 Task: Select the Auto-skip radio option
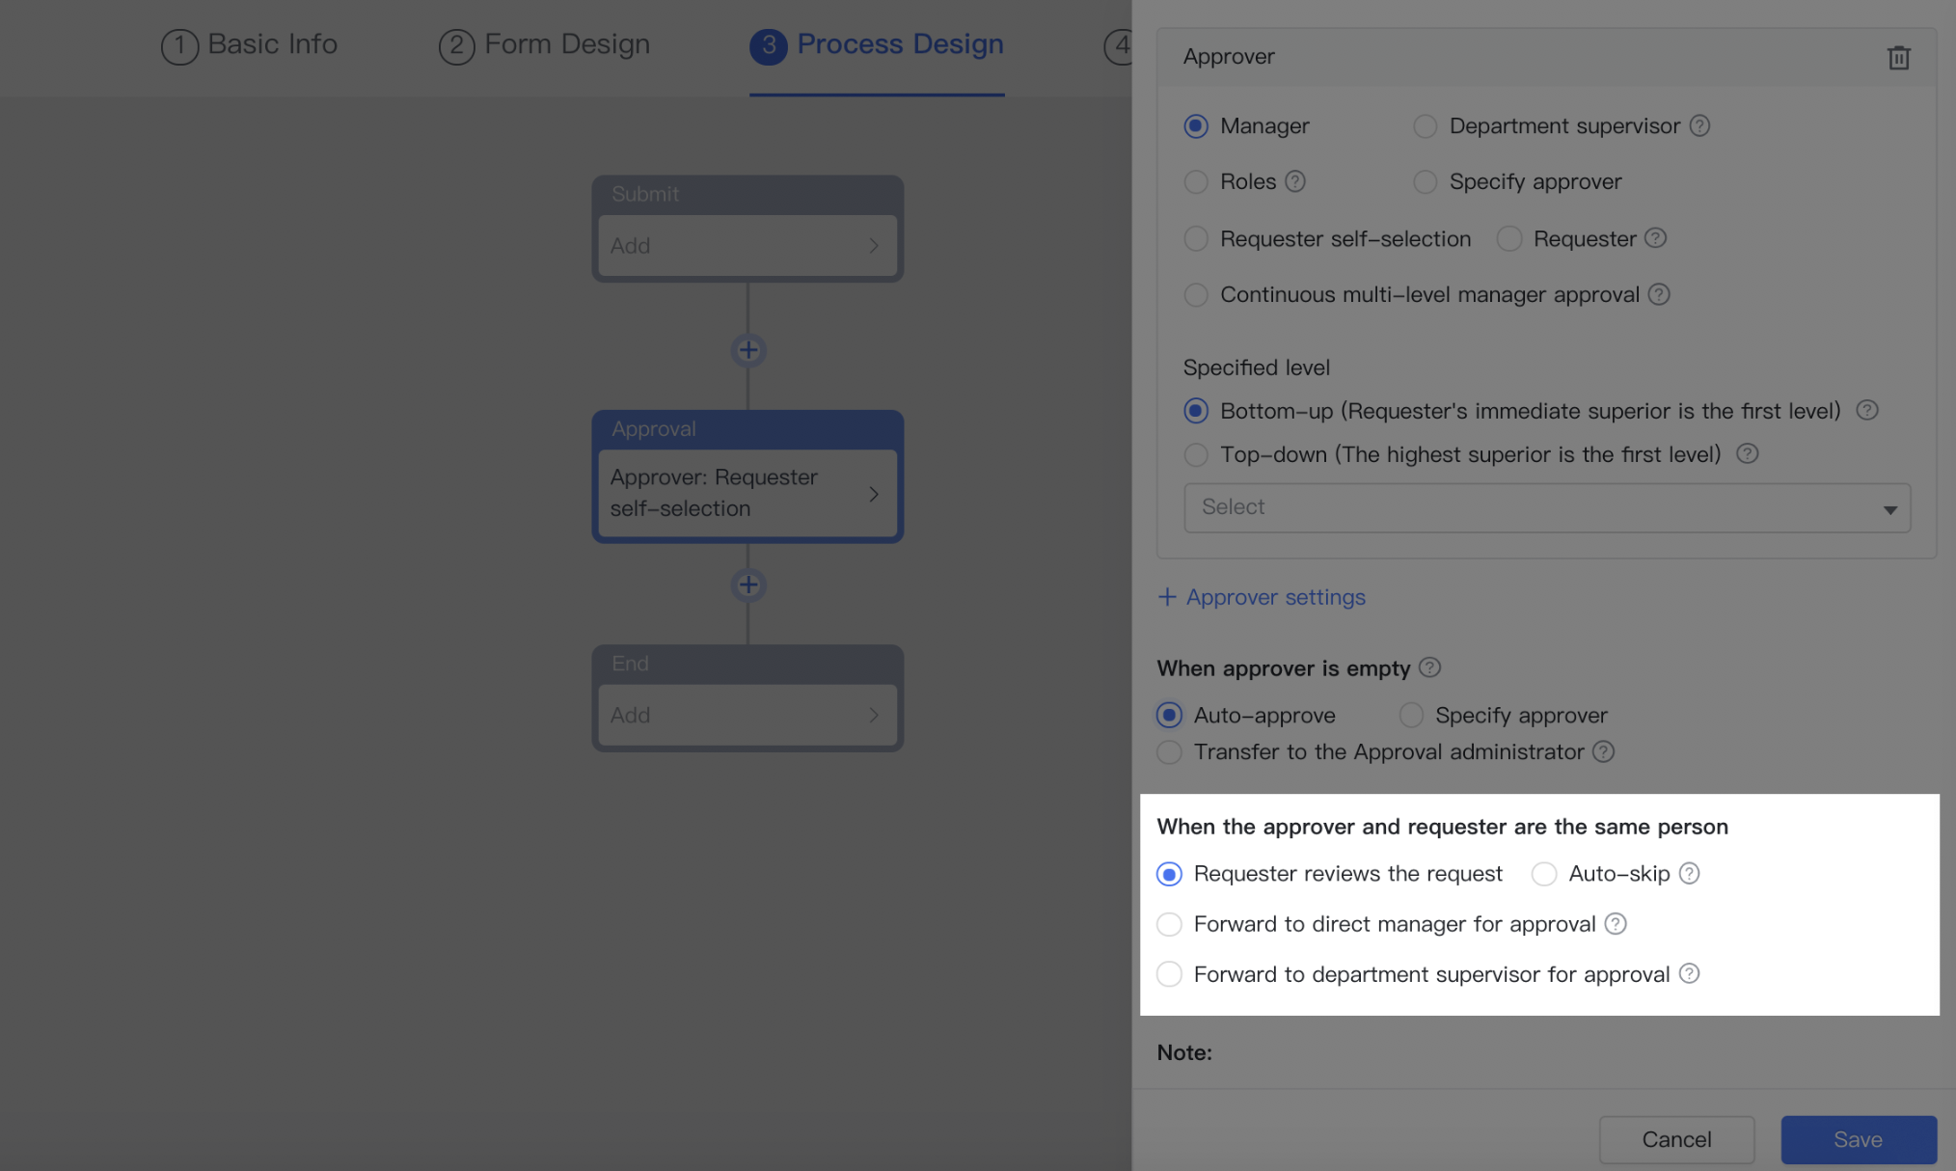[1544, 874]
